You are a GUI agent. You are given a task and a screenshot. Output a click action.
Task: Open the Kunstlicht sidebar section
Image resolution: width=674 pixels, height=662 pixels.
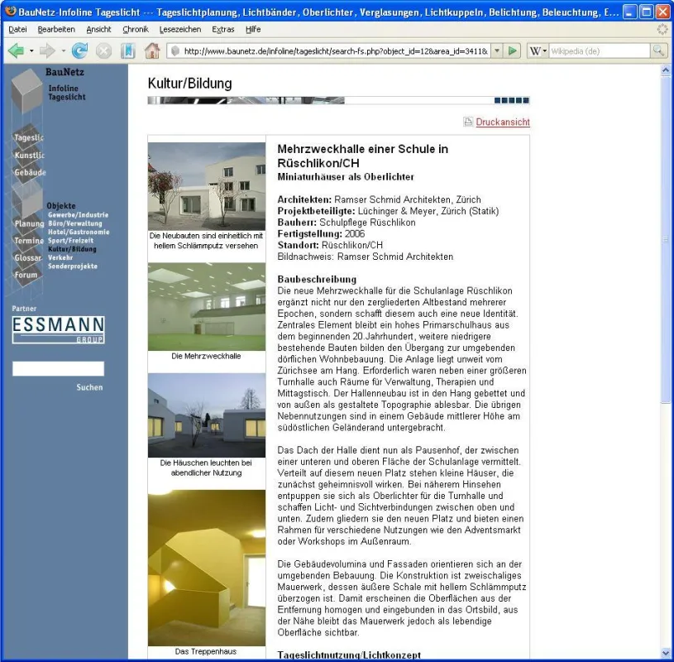[x=29, y=156]
